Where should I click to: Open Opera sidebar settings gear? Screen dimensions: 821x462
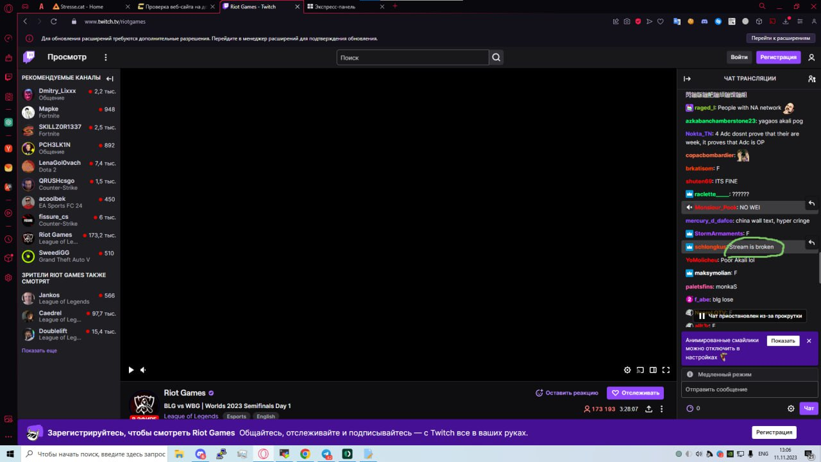8,278
